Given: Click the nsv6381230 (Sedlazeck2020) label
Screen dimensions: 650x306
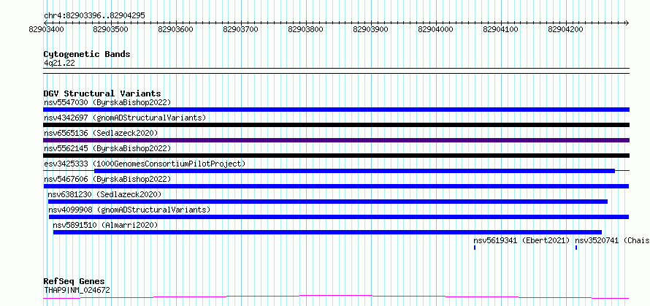Looking at the screenshot, I should 104,194.
